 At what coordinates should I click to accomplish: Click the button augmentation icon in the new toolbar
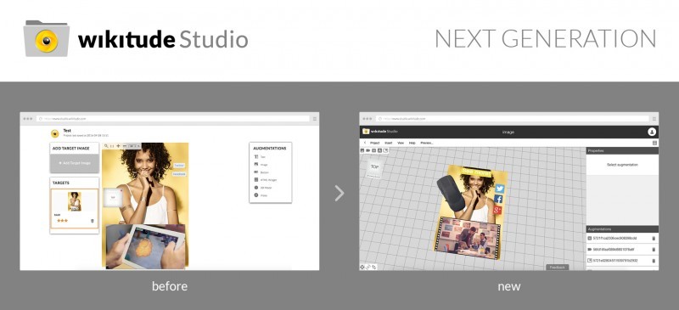[373, 150]
